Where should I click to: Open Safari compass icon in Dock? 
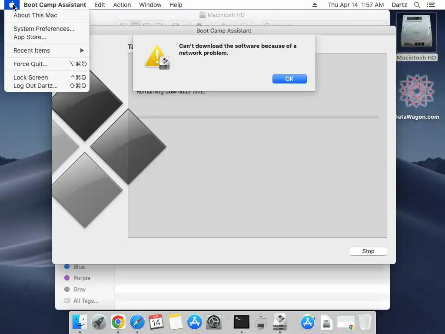[x=137, y=322]
